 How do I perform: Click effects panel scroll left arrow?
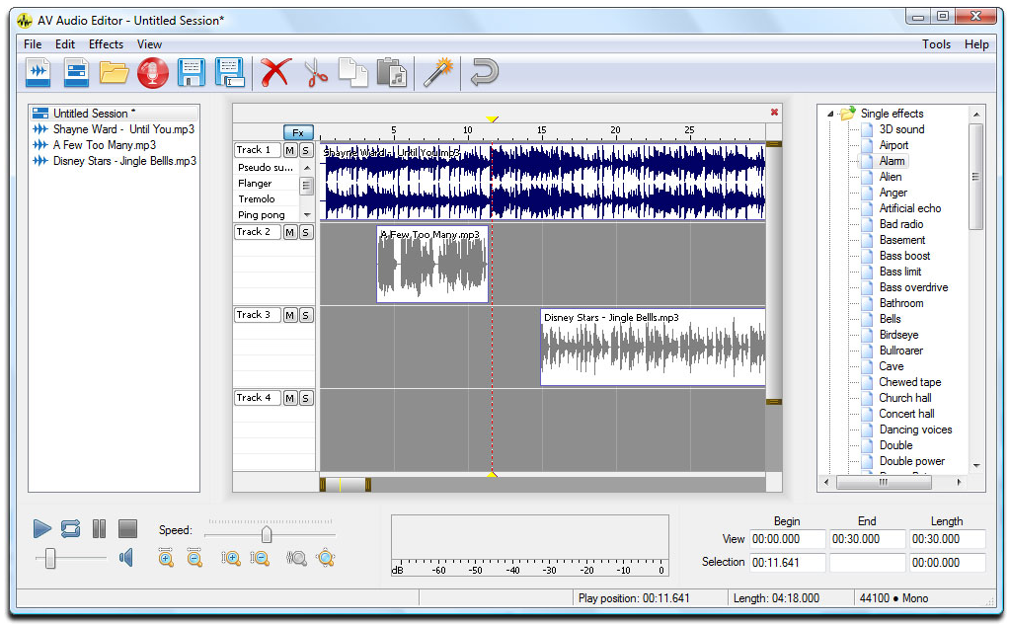click(x=826, y=481)
